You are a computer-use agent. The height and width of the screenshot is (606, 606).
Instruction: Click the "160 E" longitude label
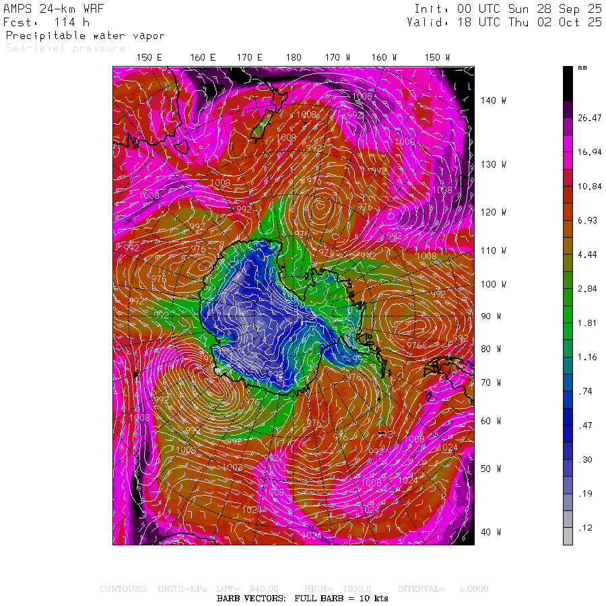tap(203, 58)
